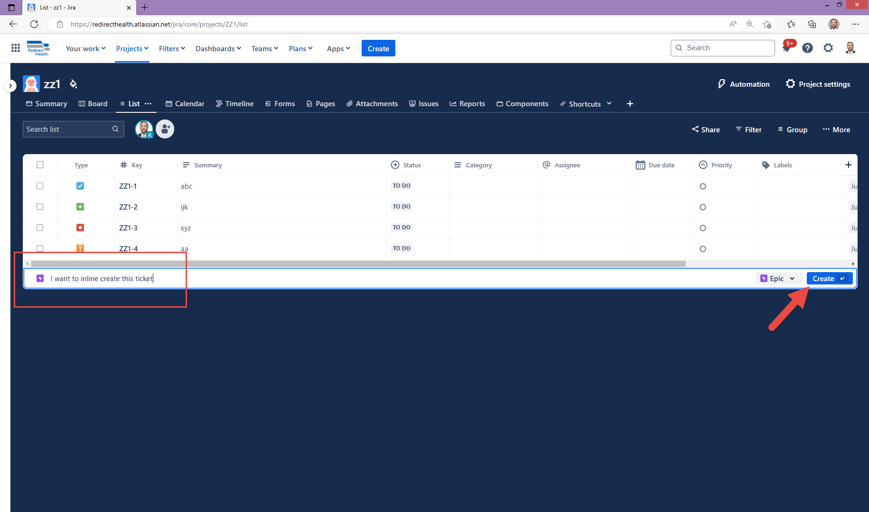Open the Teams dropdown menu
This screenshot has width=869, height=512.
(265, 48)
